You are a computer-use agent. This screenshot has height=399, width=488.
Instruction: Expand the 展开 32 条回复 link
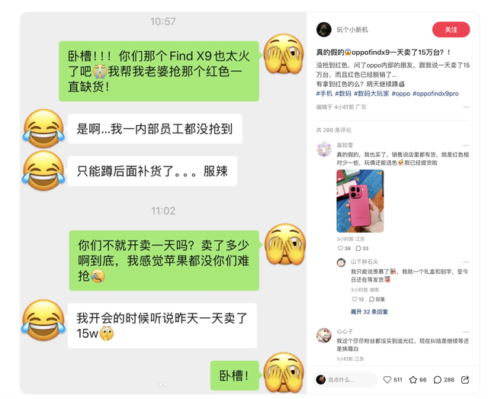click(369, 312)
